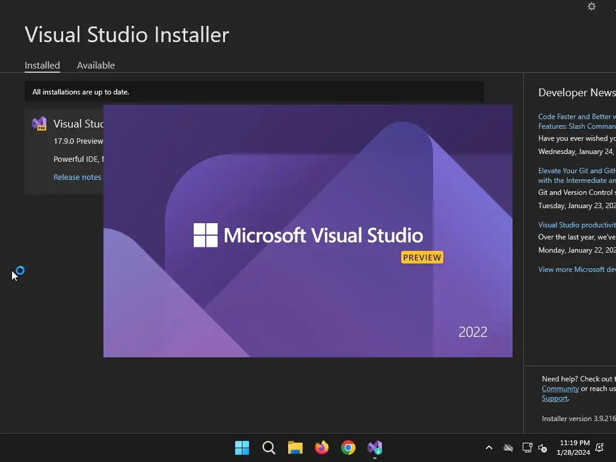
Task: Click the Installer version 3.9 text
Action: coord(579,419)
